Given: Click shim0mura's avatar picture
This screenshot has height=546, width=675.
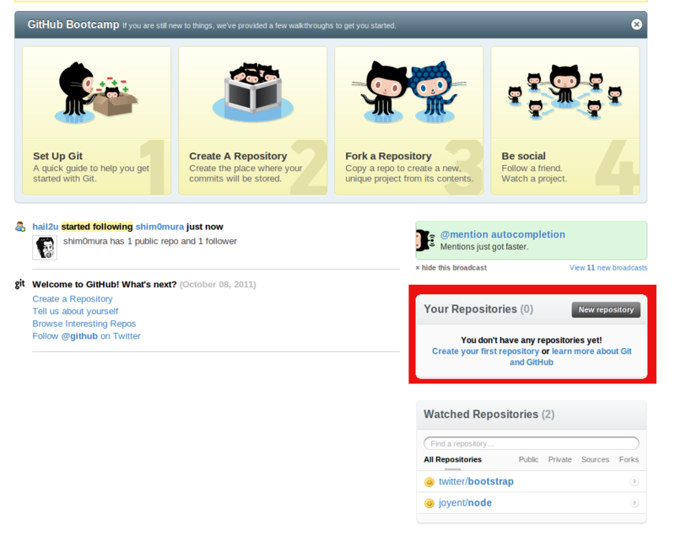Looking at the screenshot, I should [45, 248].
